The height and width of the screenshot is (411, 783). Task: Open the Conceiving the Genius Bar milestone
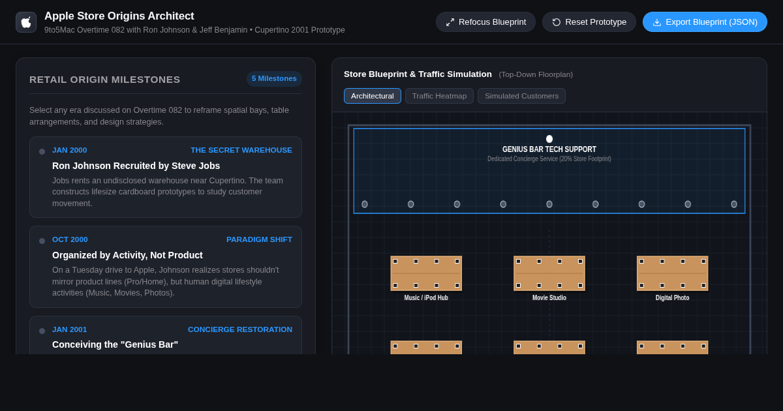(166, 335)
